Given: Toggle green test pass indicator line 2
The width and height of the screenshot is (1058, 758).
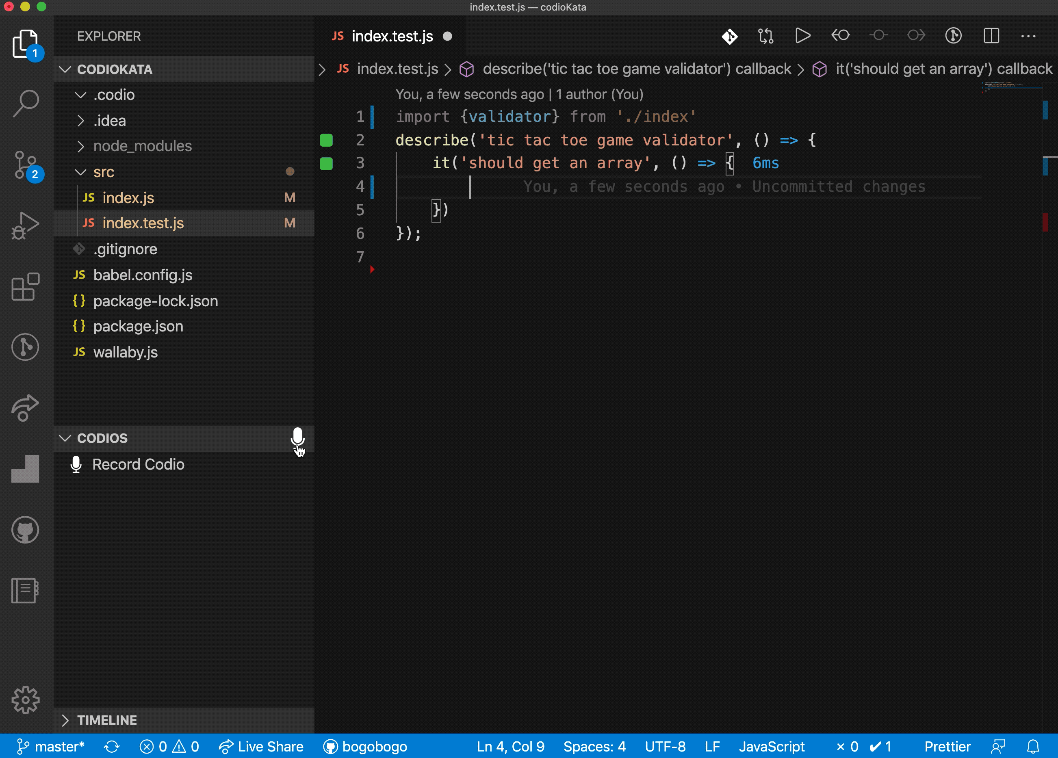Looking at the screenshot, I should click(326, 139).
